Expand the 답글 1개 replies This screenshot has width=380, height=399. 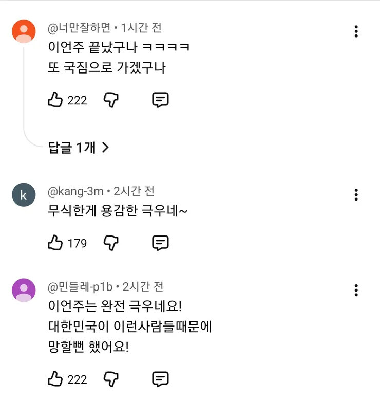(x=79, y=148)
